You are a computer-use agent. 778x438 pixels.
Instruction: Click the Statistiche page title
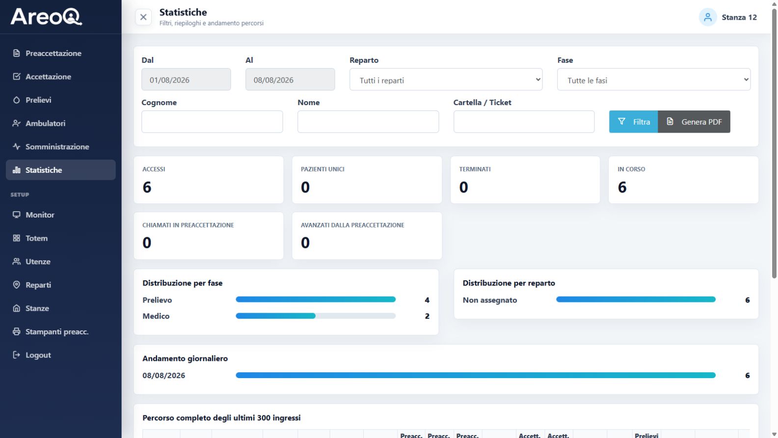(x=183, y=12)
